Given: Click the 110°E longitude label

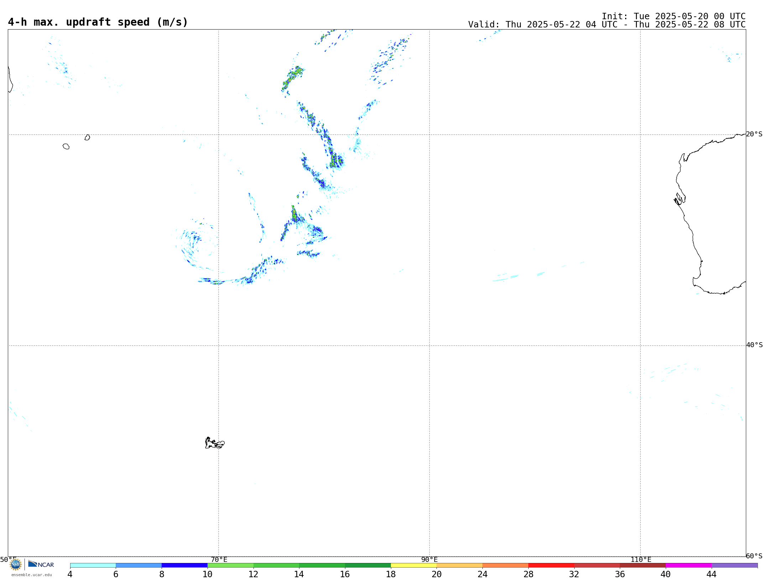Looking at the screenshot, I should click(x=641, y=559).
